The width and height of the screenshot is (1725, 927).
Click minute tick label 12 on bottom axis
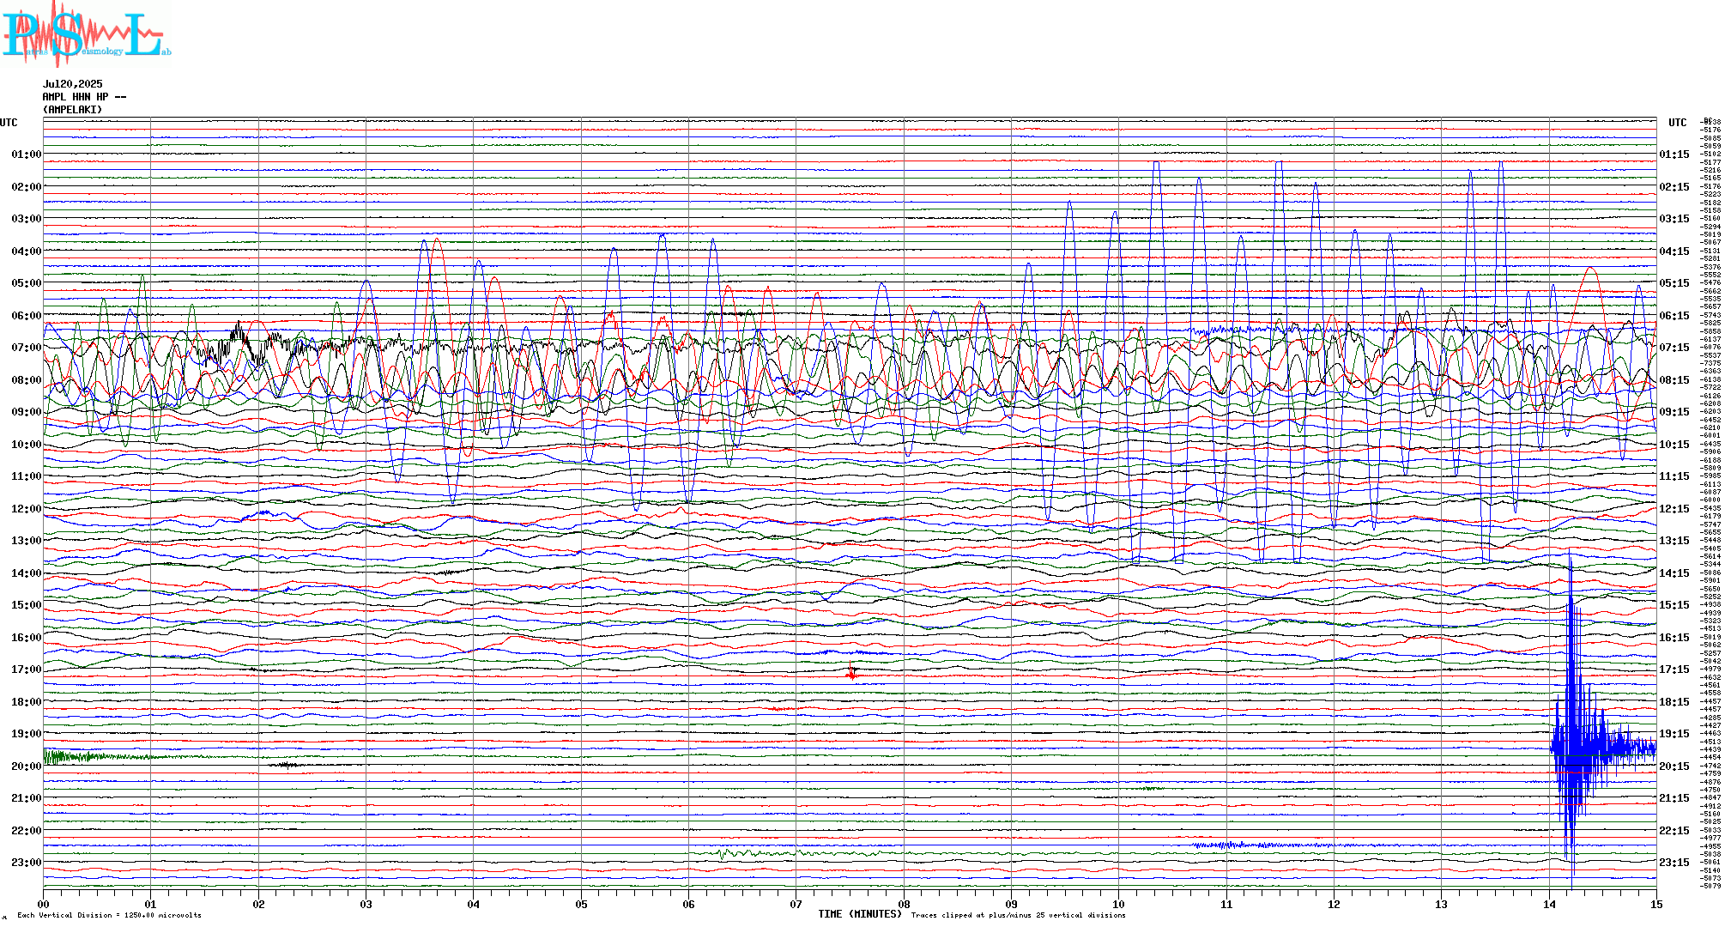click(1334, 904)
